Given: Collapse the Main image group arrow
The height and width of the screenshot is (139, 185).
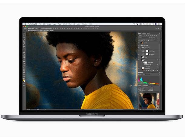Looking at the screenshot, I should click(140, 45).
